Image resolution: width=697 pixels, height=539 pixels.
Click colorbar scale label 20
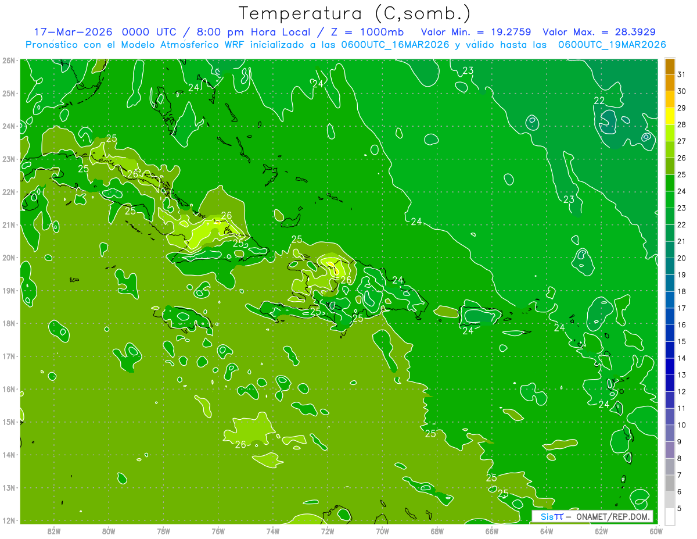pyautogui.click(x=681, y=258)
